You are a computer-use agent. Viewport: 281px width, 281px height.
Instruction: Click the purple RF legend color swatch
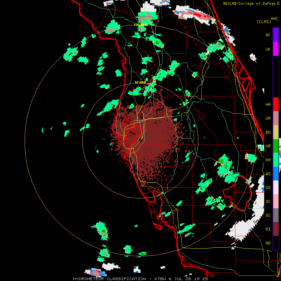tap(276, 35)
